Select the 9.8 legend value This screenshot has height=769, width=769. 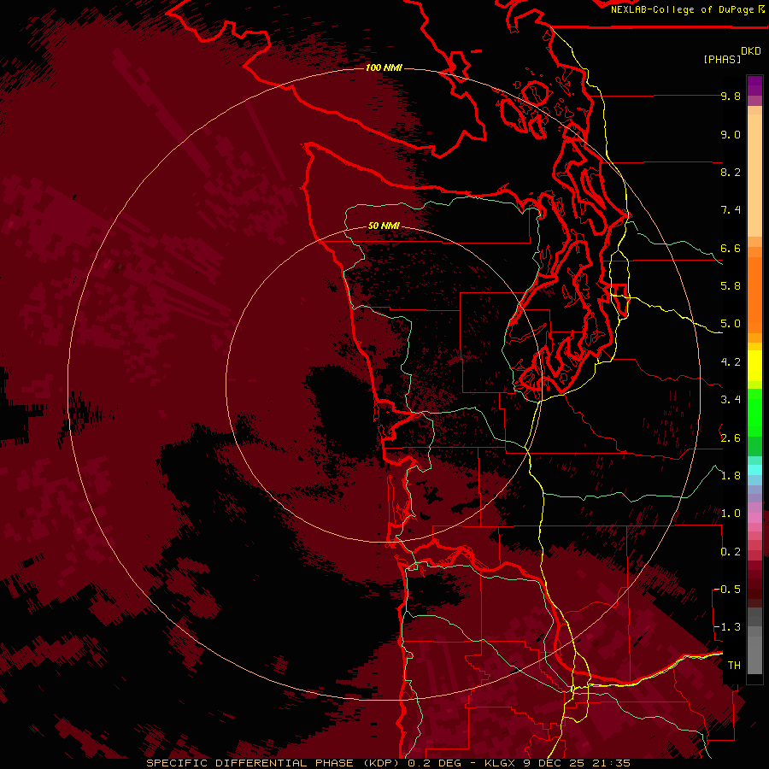tap(731, 96)
